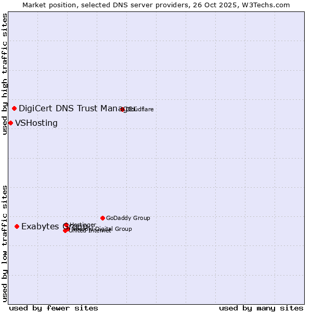Click the VSHosting text label
The height and width of the screenshot is (312, 312).
(x=36, y=123)
